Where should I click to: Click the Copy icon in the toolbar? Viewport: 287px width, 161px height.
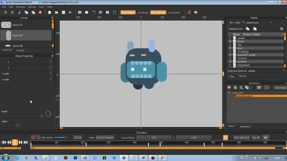(26, 13)
